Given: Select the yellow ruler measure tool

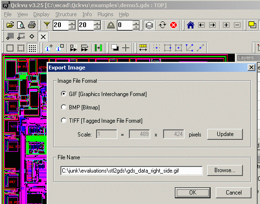Looking at the screenshot, I should tap(143, 48).
